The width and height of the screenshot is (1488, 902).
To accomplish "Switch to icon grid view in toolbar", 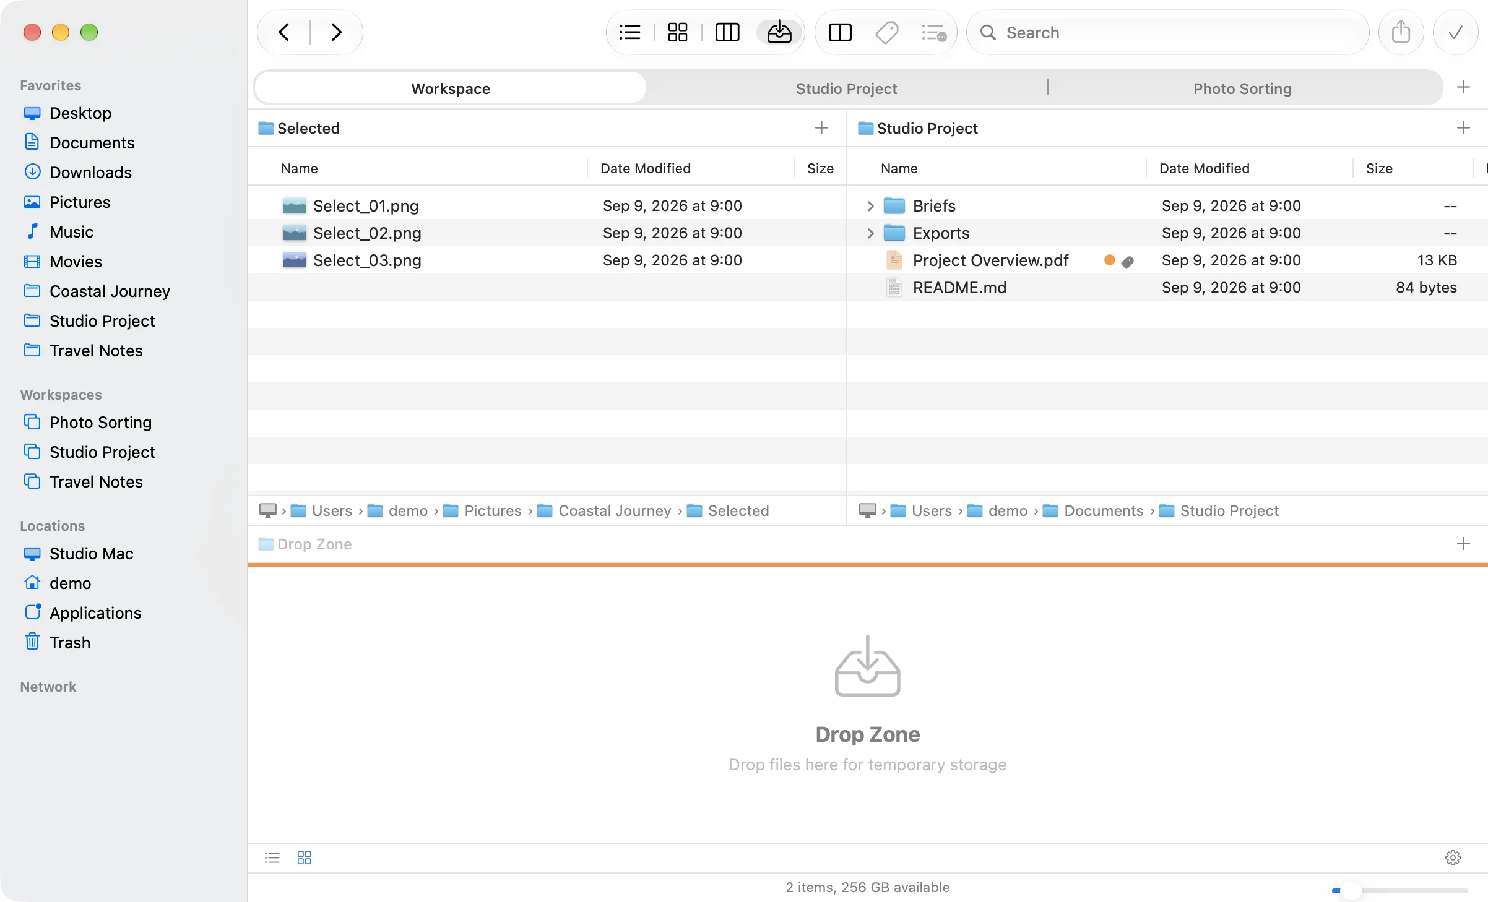I will click(x=678, y=32).
